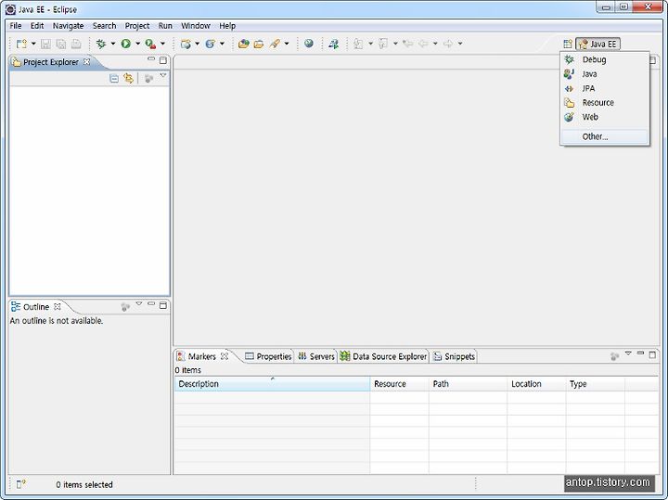Close the Project Explorer tab
This screenshot has height=500, width=668.
pyautogui.click(x=87, y=62)
